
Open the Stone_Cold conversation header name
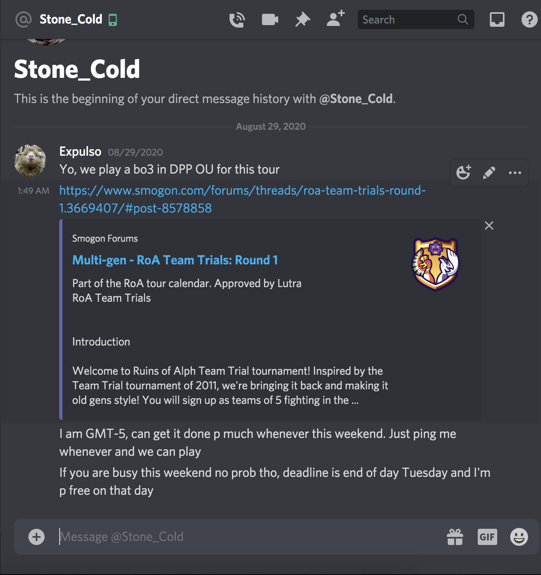pyautogui.click(x=71, y=19)
